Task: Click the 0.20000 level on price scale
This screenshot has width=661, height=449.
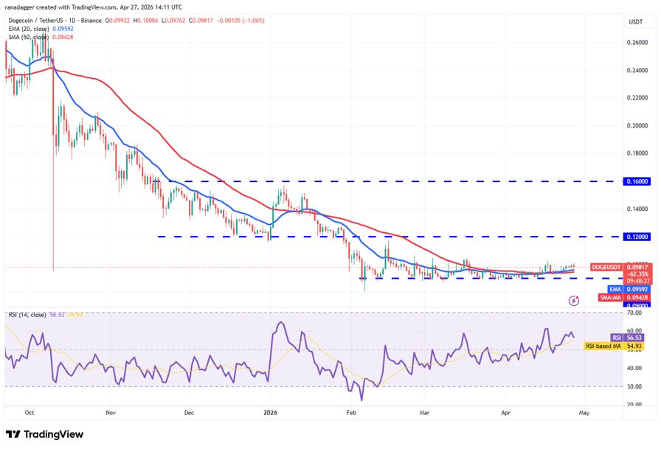Action: pyautogui.click(x=637, y=125)
